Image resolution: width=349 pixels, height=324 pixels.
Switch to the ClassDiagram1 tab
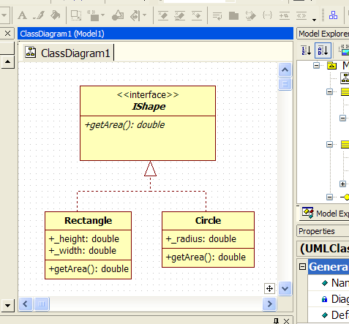[x=68, y=53]
